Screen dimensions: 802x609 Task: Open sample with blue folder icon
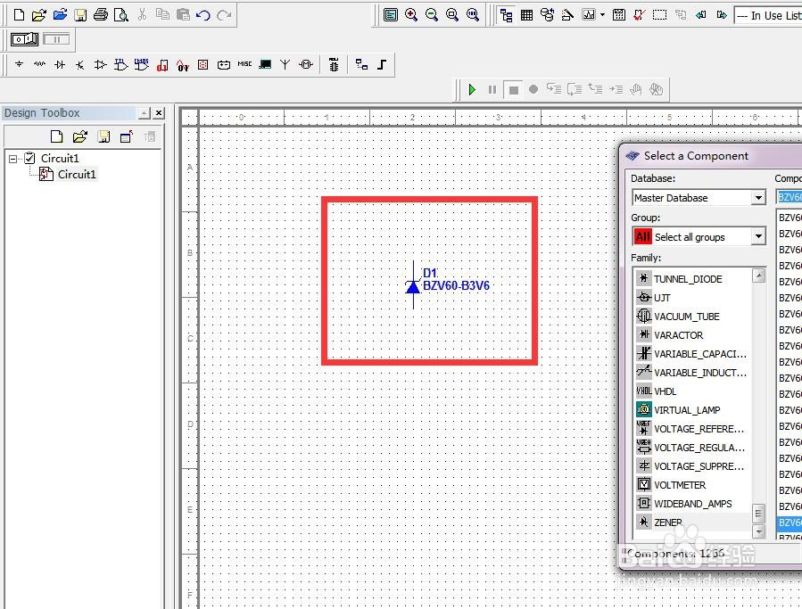click(x=60, y=15)
